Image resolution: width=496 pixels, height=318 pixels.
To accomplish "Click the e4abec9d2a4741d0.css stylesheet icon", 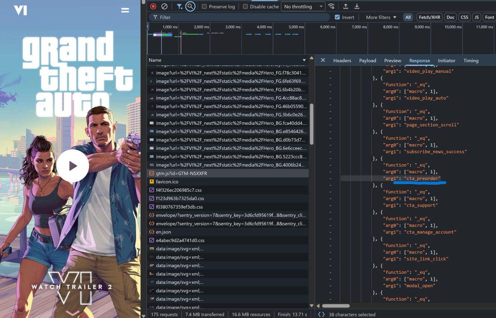I will (x=152, y=240).
